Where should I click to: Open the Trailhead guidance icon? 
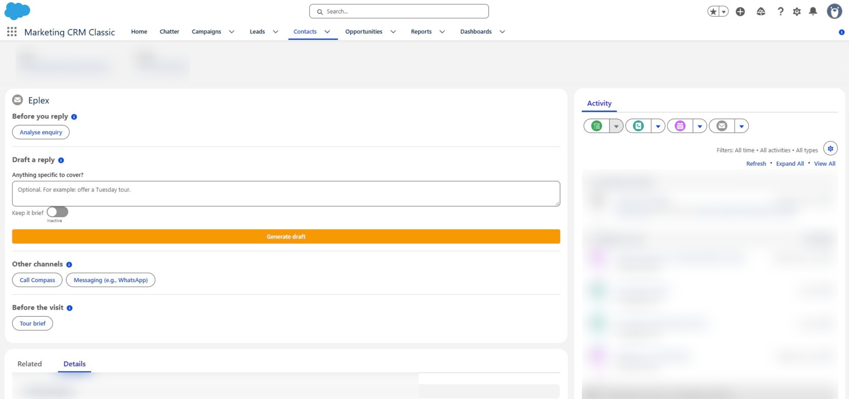coord(761,12)
